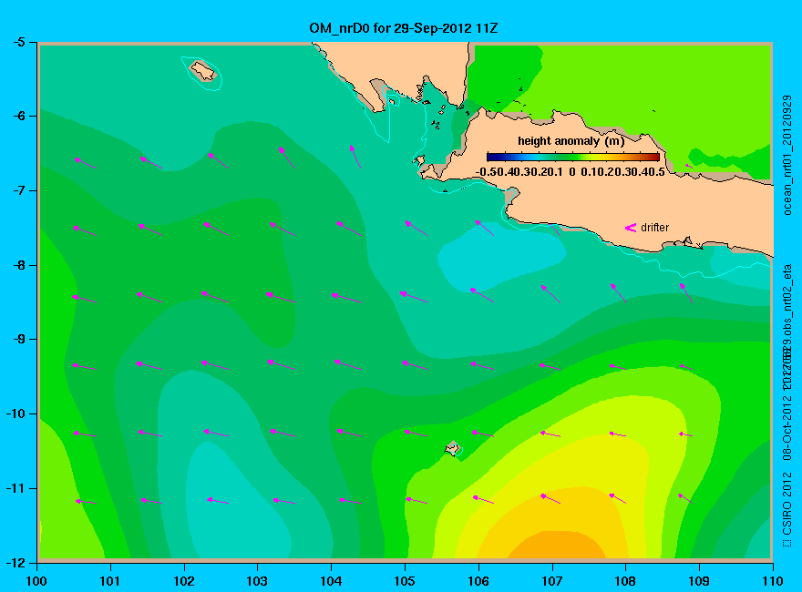Click longitude axis label 100
This screenshot has width=802, height=592.
click(36, 581)
